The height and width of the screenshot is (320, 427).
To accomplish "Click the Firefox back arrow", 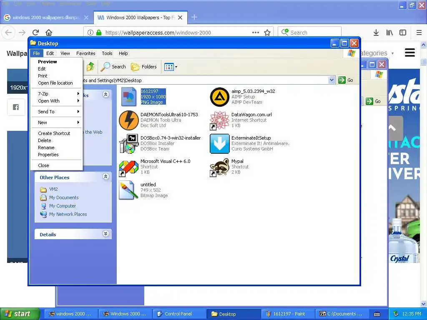I will [x=8, y=32].
